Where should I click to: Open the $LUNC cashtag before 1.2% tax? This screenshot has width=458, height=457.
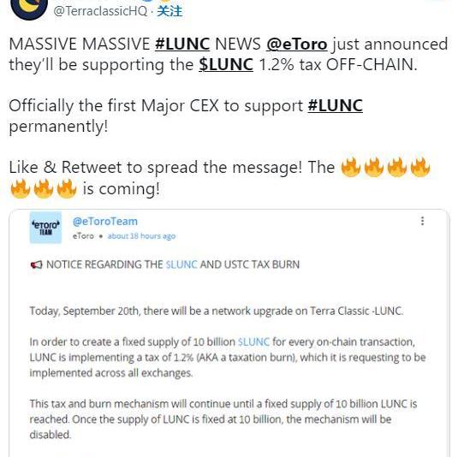(x=226, y=64)
